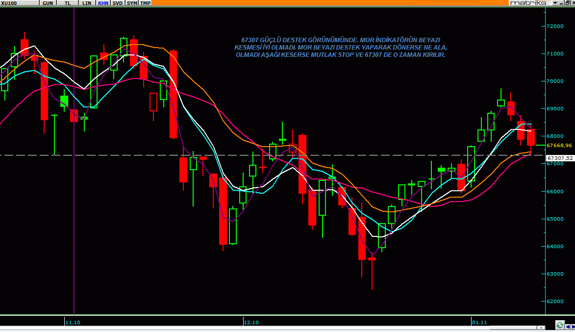Click the 67307,52 support price label
This screenshot has width=575, height=332.
coord(560,158)
